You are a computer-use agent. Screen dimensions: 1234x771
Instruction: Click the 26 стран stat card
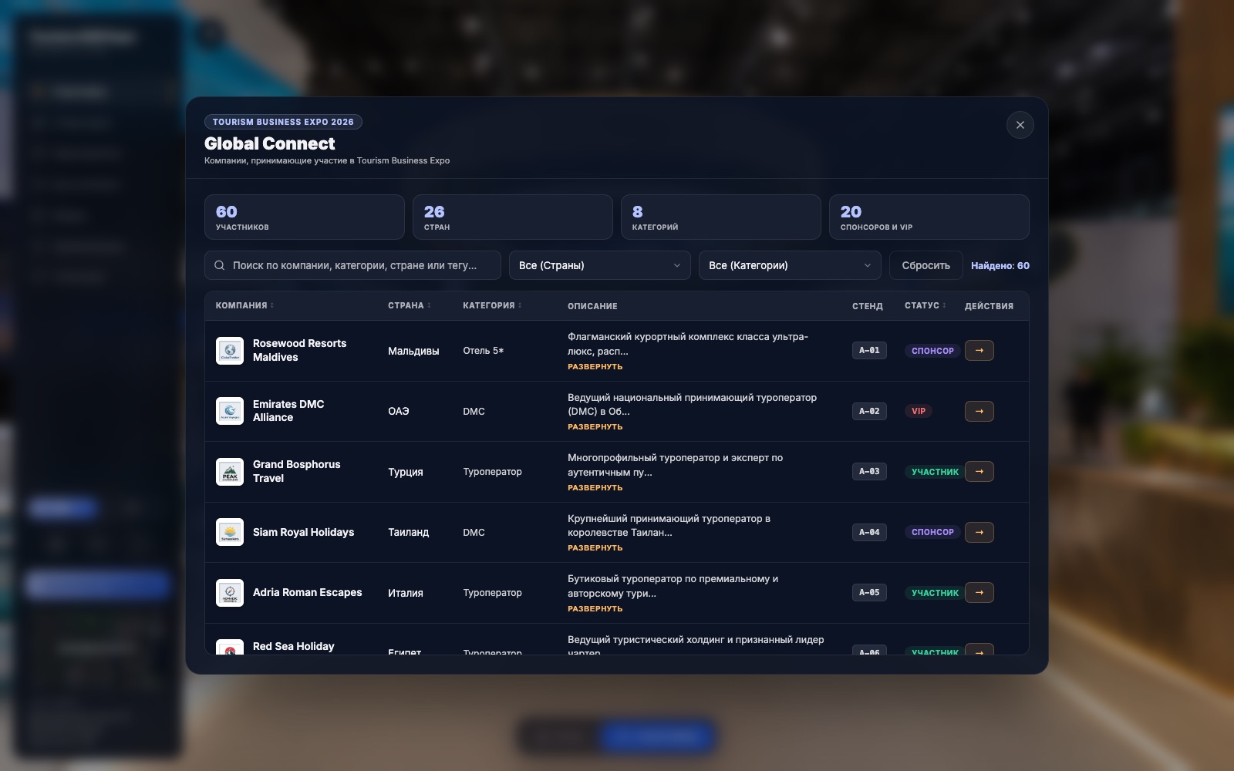click(512, 217)
